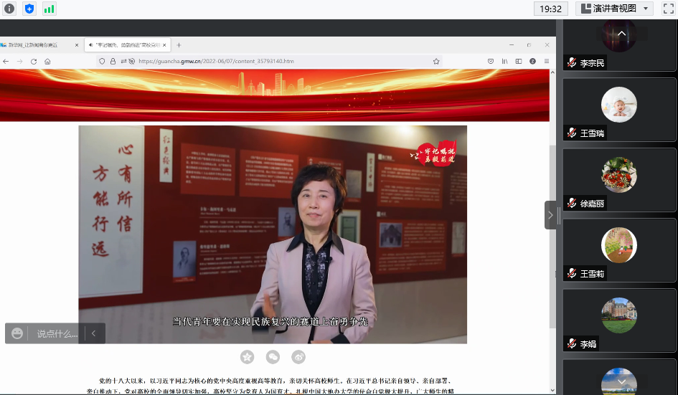
Task: Click the guancha.gmw.cn URL field
Action: (268, 62)
